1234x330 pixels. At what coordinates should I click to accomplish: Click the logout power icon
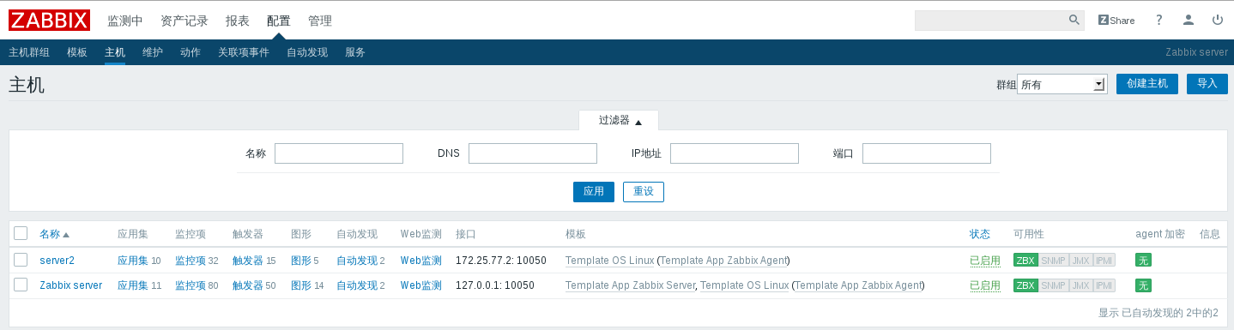point(1217,20)
